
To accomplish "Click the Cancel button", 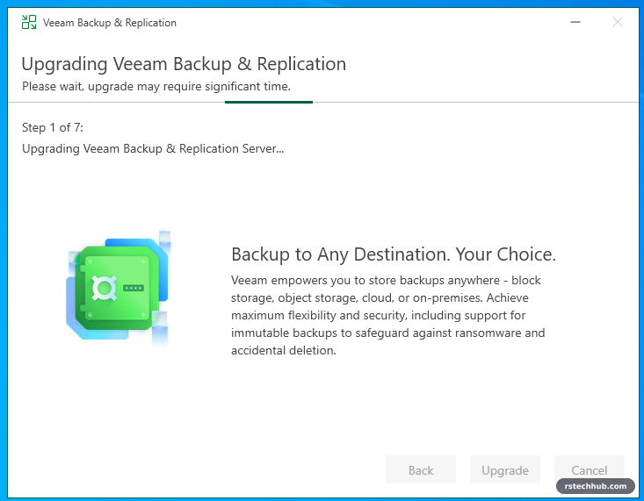I will (589, 469).
